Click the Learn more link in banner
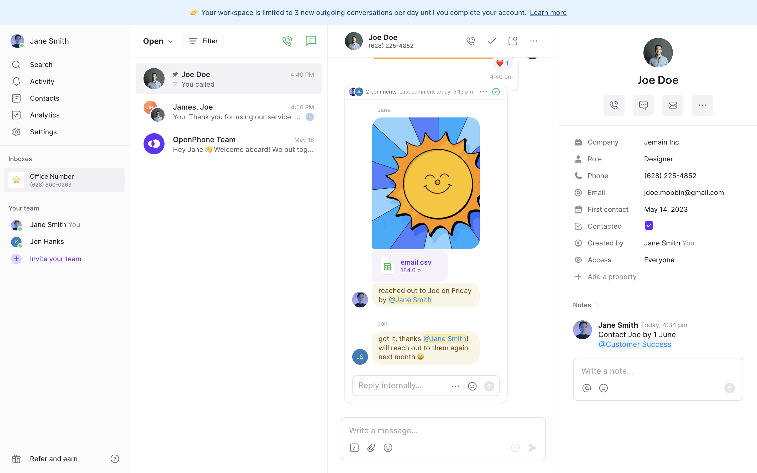The height and width of the screenshot is (473, 757). pyautogui.click(x=548, y=13)
